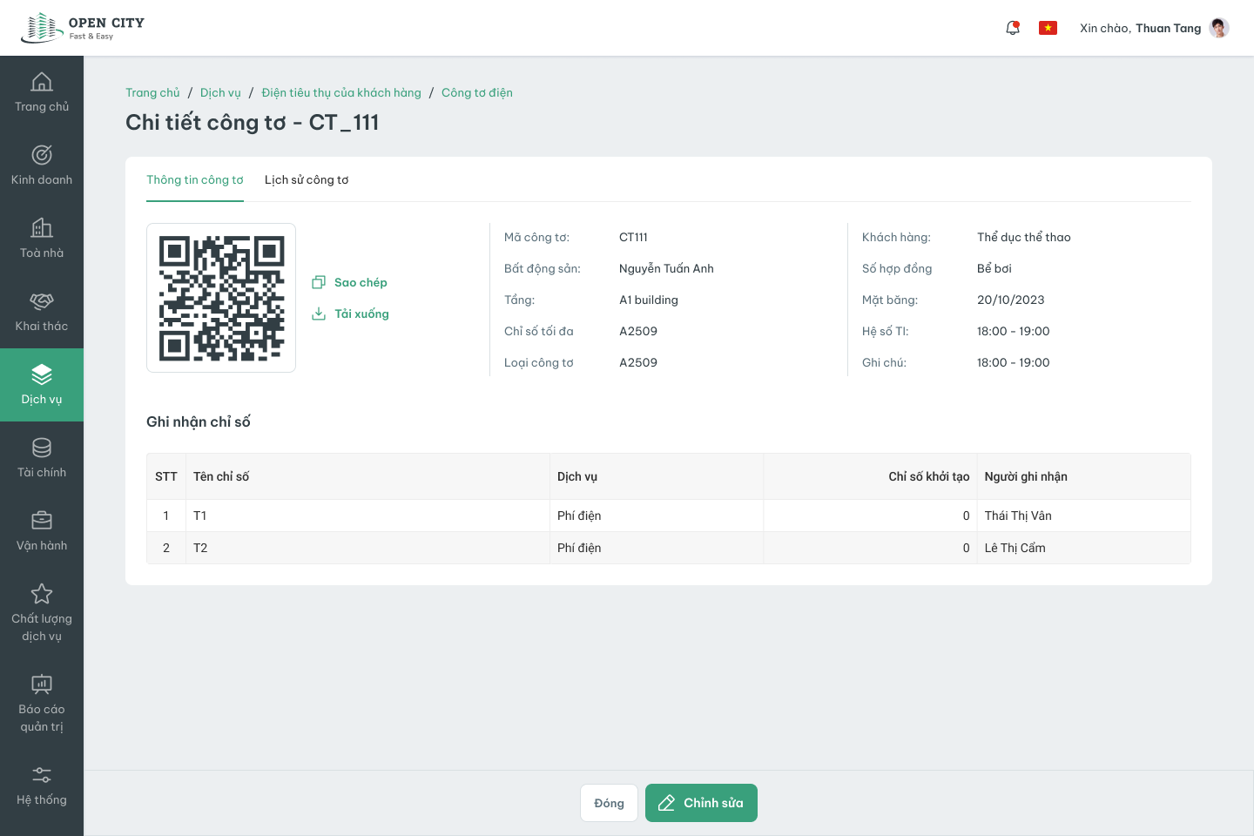Image resolution: width=1254 pixels, height=836 pixels.
Task: Click the STT column header
Action: 166,476
